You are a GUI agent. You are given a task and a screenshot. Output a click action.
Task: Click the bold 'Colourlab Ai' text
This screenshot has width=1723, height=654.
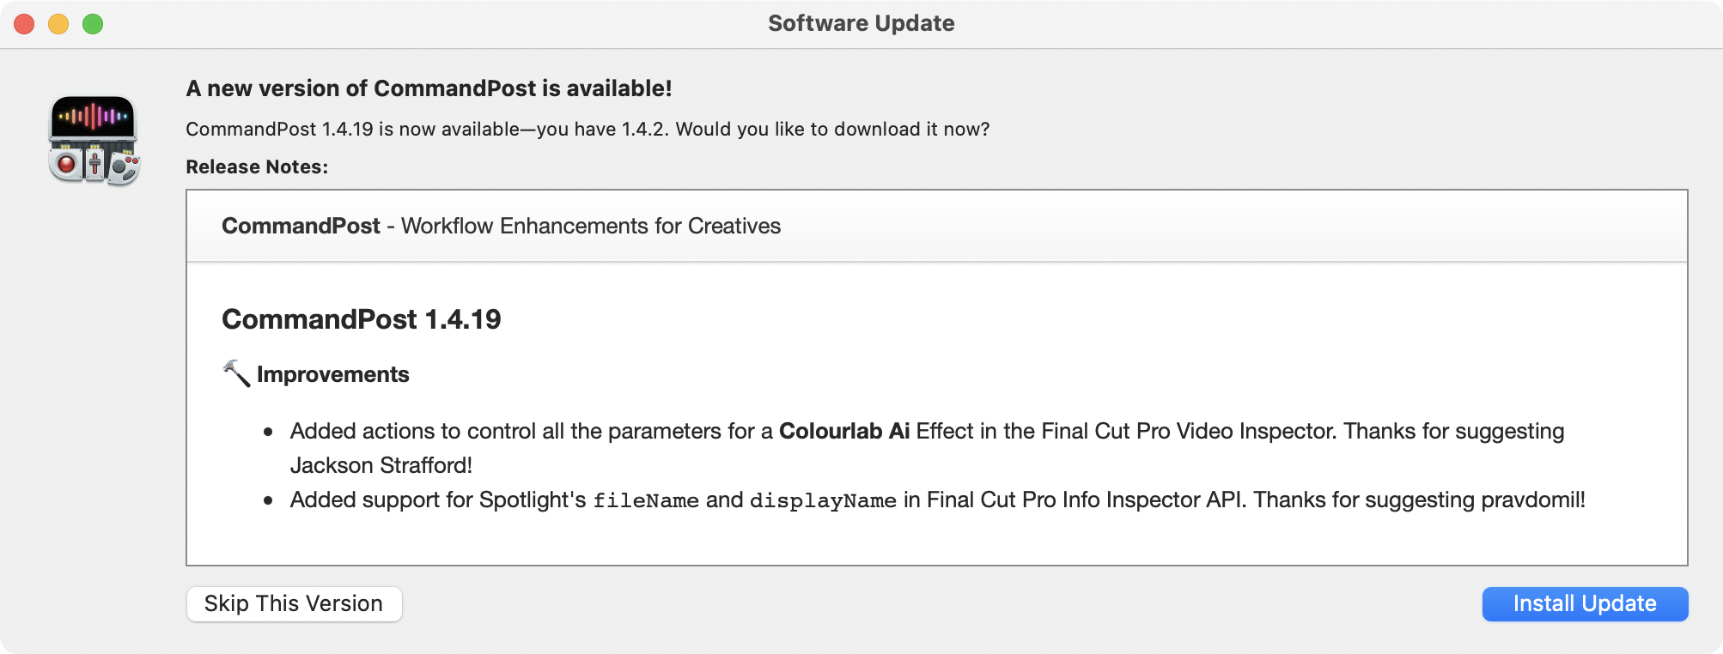coord(843,431)
